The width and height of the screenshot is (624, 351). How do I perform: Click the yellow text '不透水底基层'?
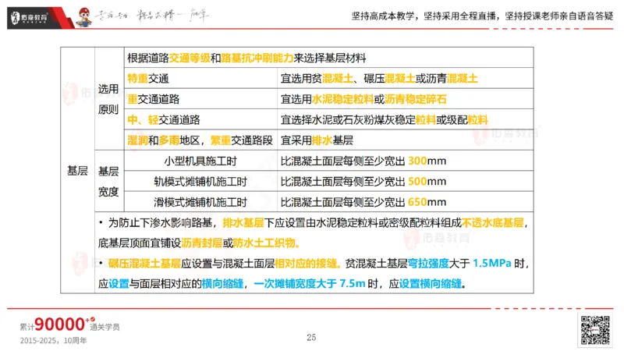492,222
